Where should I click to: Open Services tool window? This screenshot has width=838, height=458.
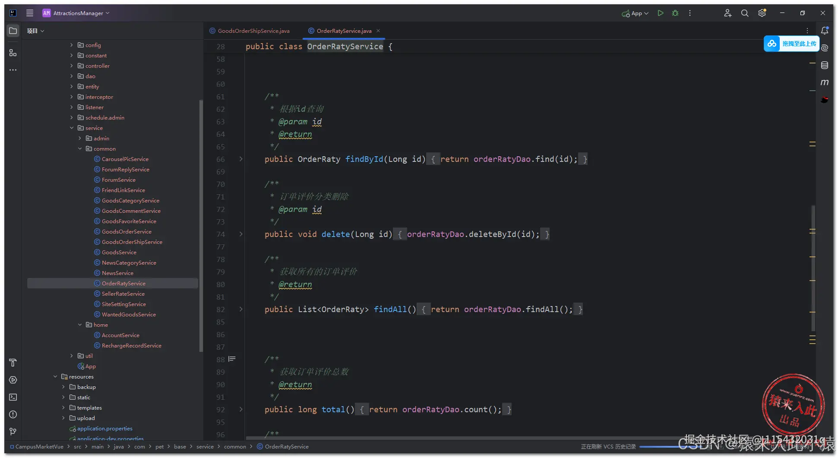[x=13, y=380]
